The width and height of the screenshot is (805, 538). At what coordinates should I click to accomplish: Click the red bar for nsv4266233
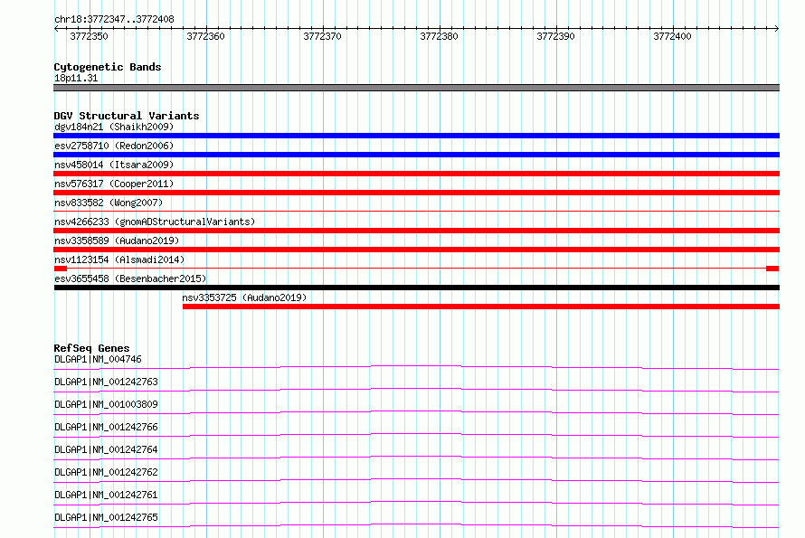pos(416,231)
